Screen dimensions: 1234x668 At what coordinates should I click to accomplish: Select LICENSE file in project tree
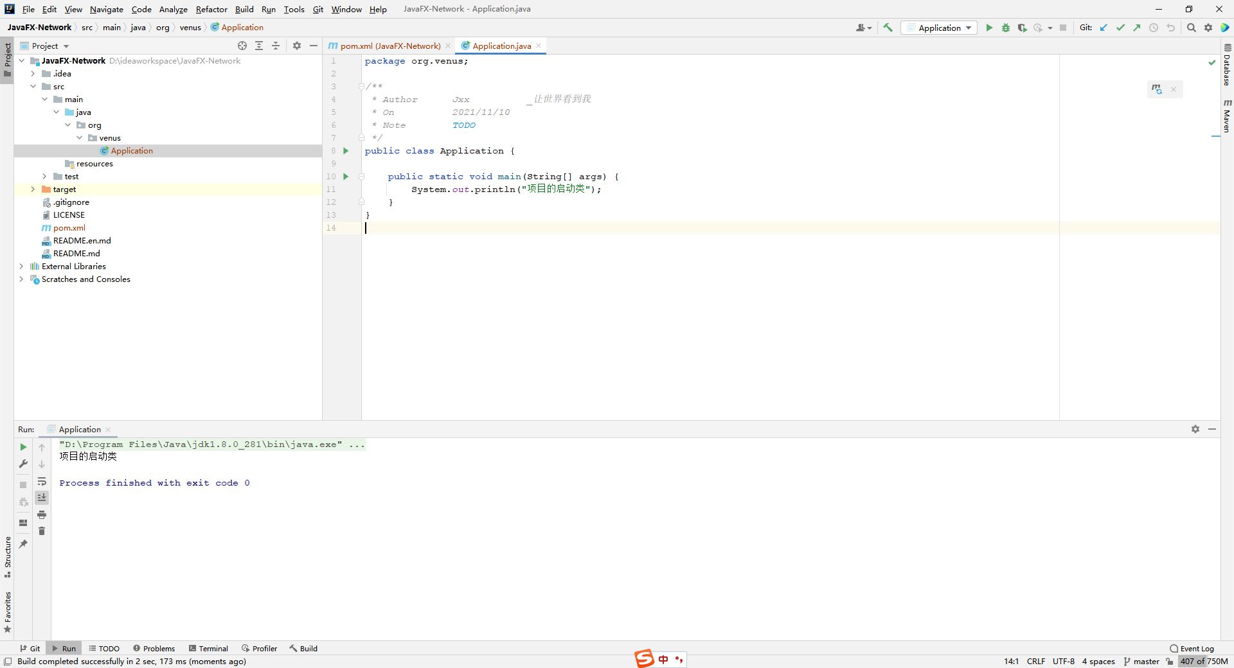69,215
